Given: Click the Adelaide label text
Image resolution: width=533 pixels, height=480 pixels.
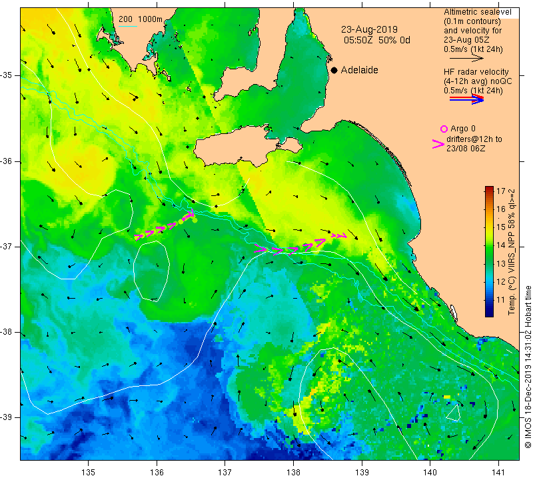Looking at the screenshot, I should click(359, 70).
